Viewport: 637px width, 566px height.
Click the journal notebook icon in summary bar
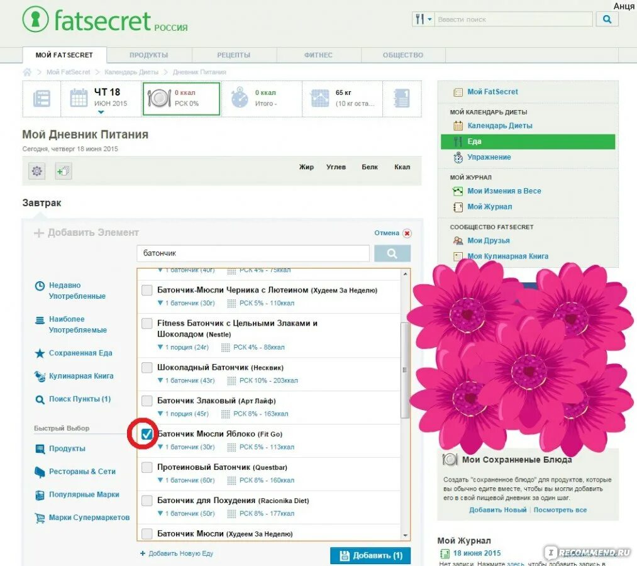402,98
